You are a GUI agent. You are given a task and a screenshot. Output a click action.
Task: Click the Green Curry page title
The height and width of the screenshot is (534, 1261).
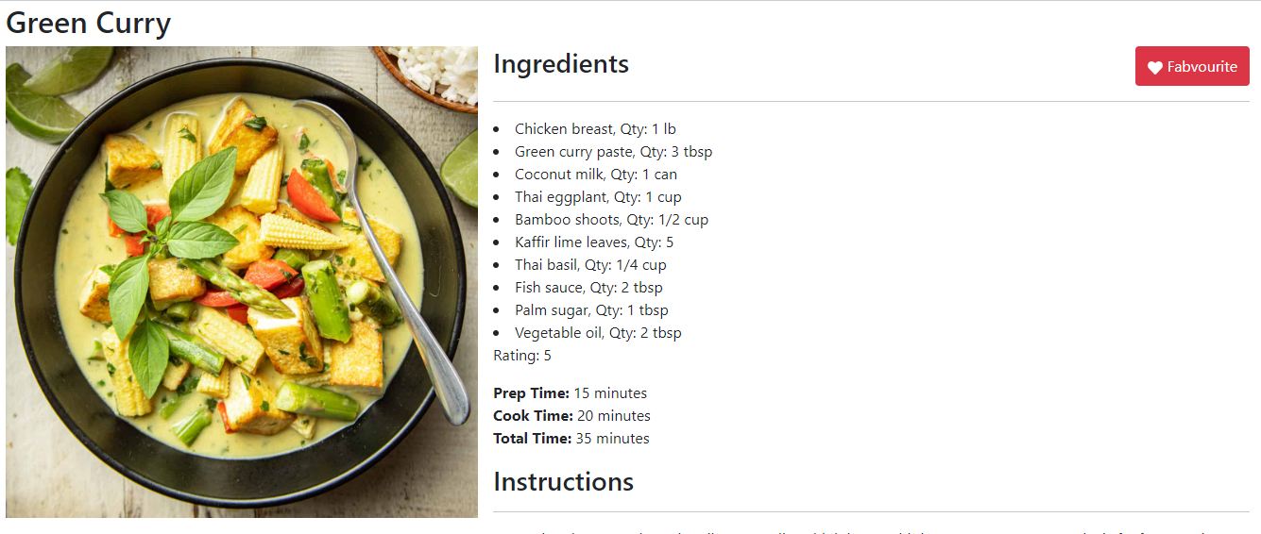89,23
